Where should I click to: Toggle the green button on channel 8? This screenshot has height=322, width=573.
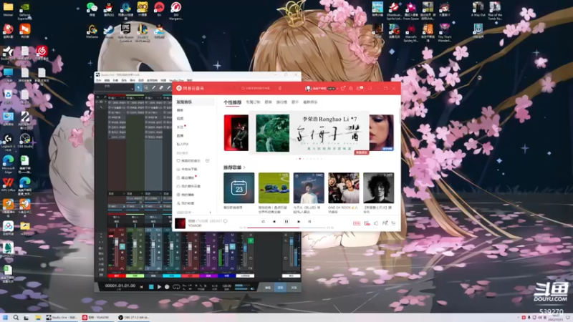251,240
